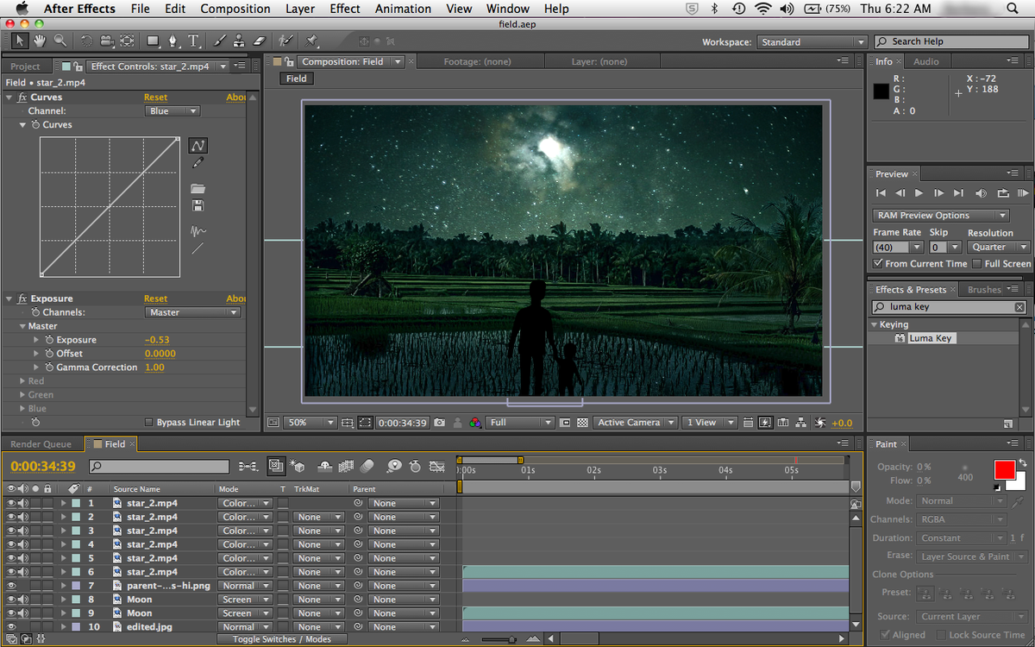This screenshot has height=647, width=1035.
Task: Select the Eraser tool
Action: [x=261, y=41]
